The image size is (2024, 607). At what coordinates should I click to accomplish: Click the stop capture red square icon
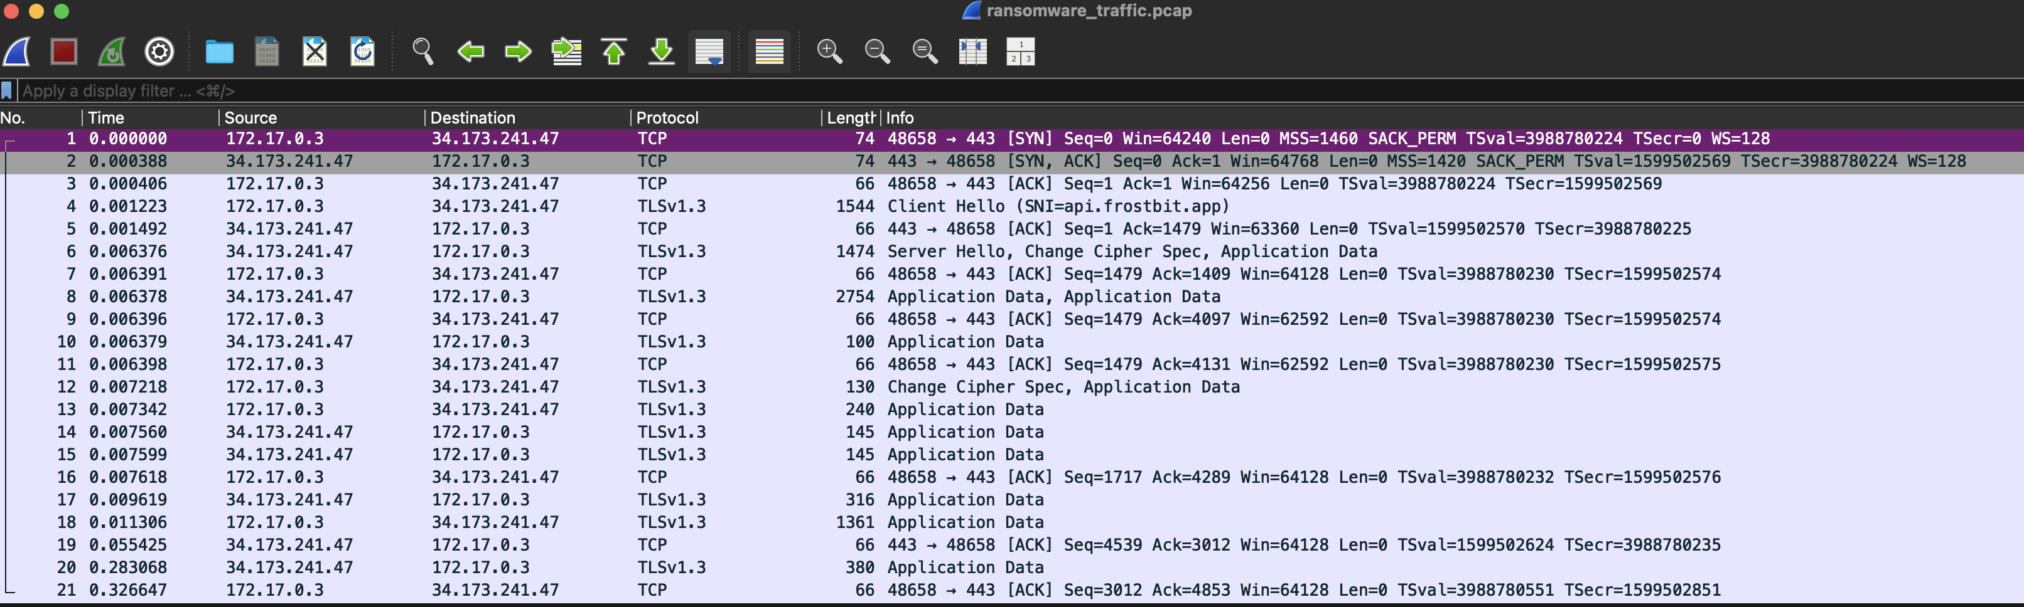(x=63, y=52)
